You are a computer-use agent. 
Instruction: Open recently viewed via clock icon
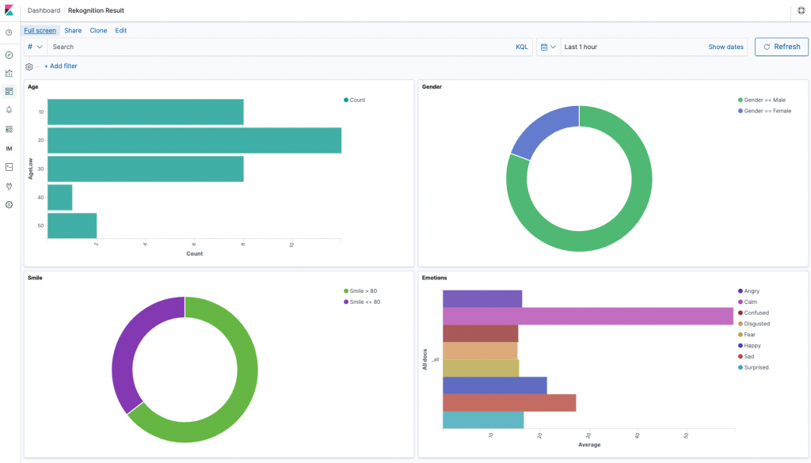9,34
